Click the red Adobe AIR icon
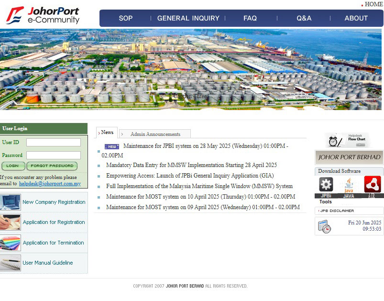 pyautogui.click(x=372, y=184)
